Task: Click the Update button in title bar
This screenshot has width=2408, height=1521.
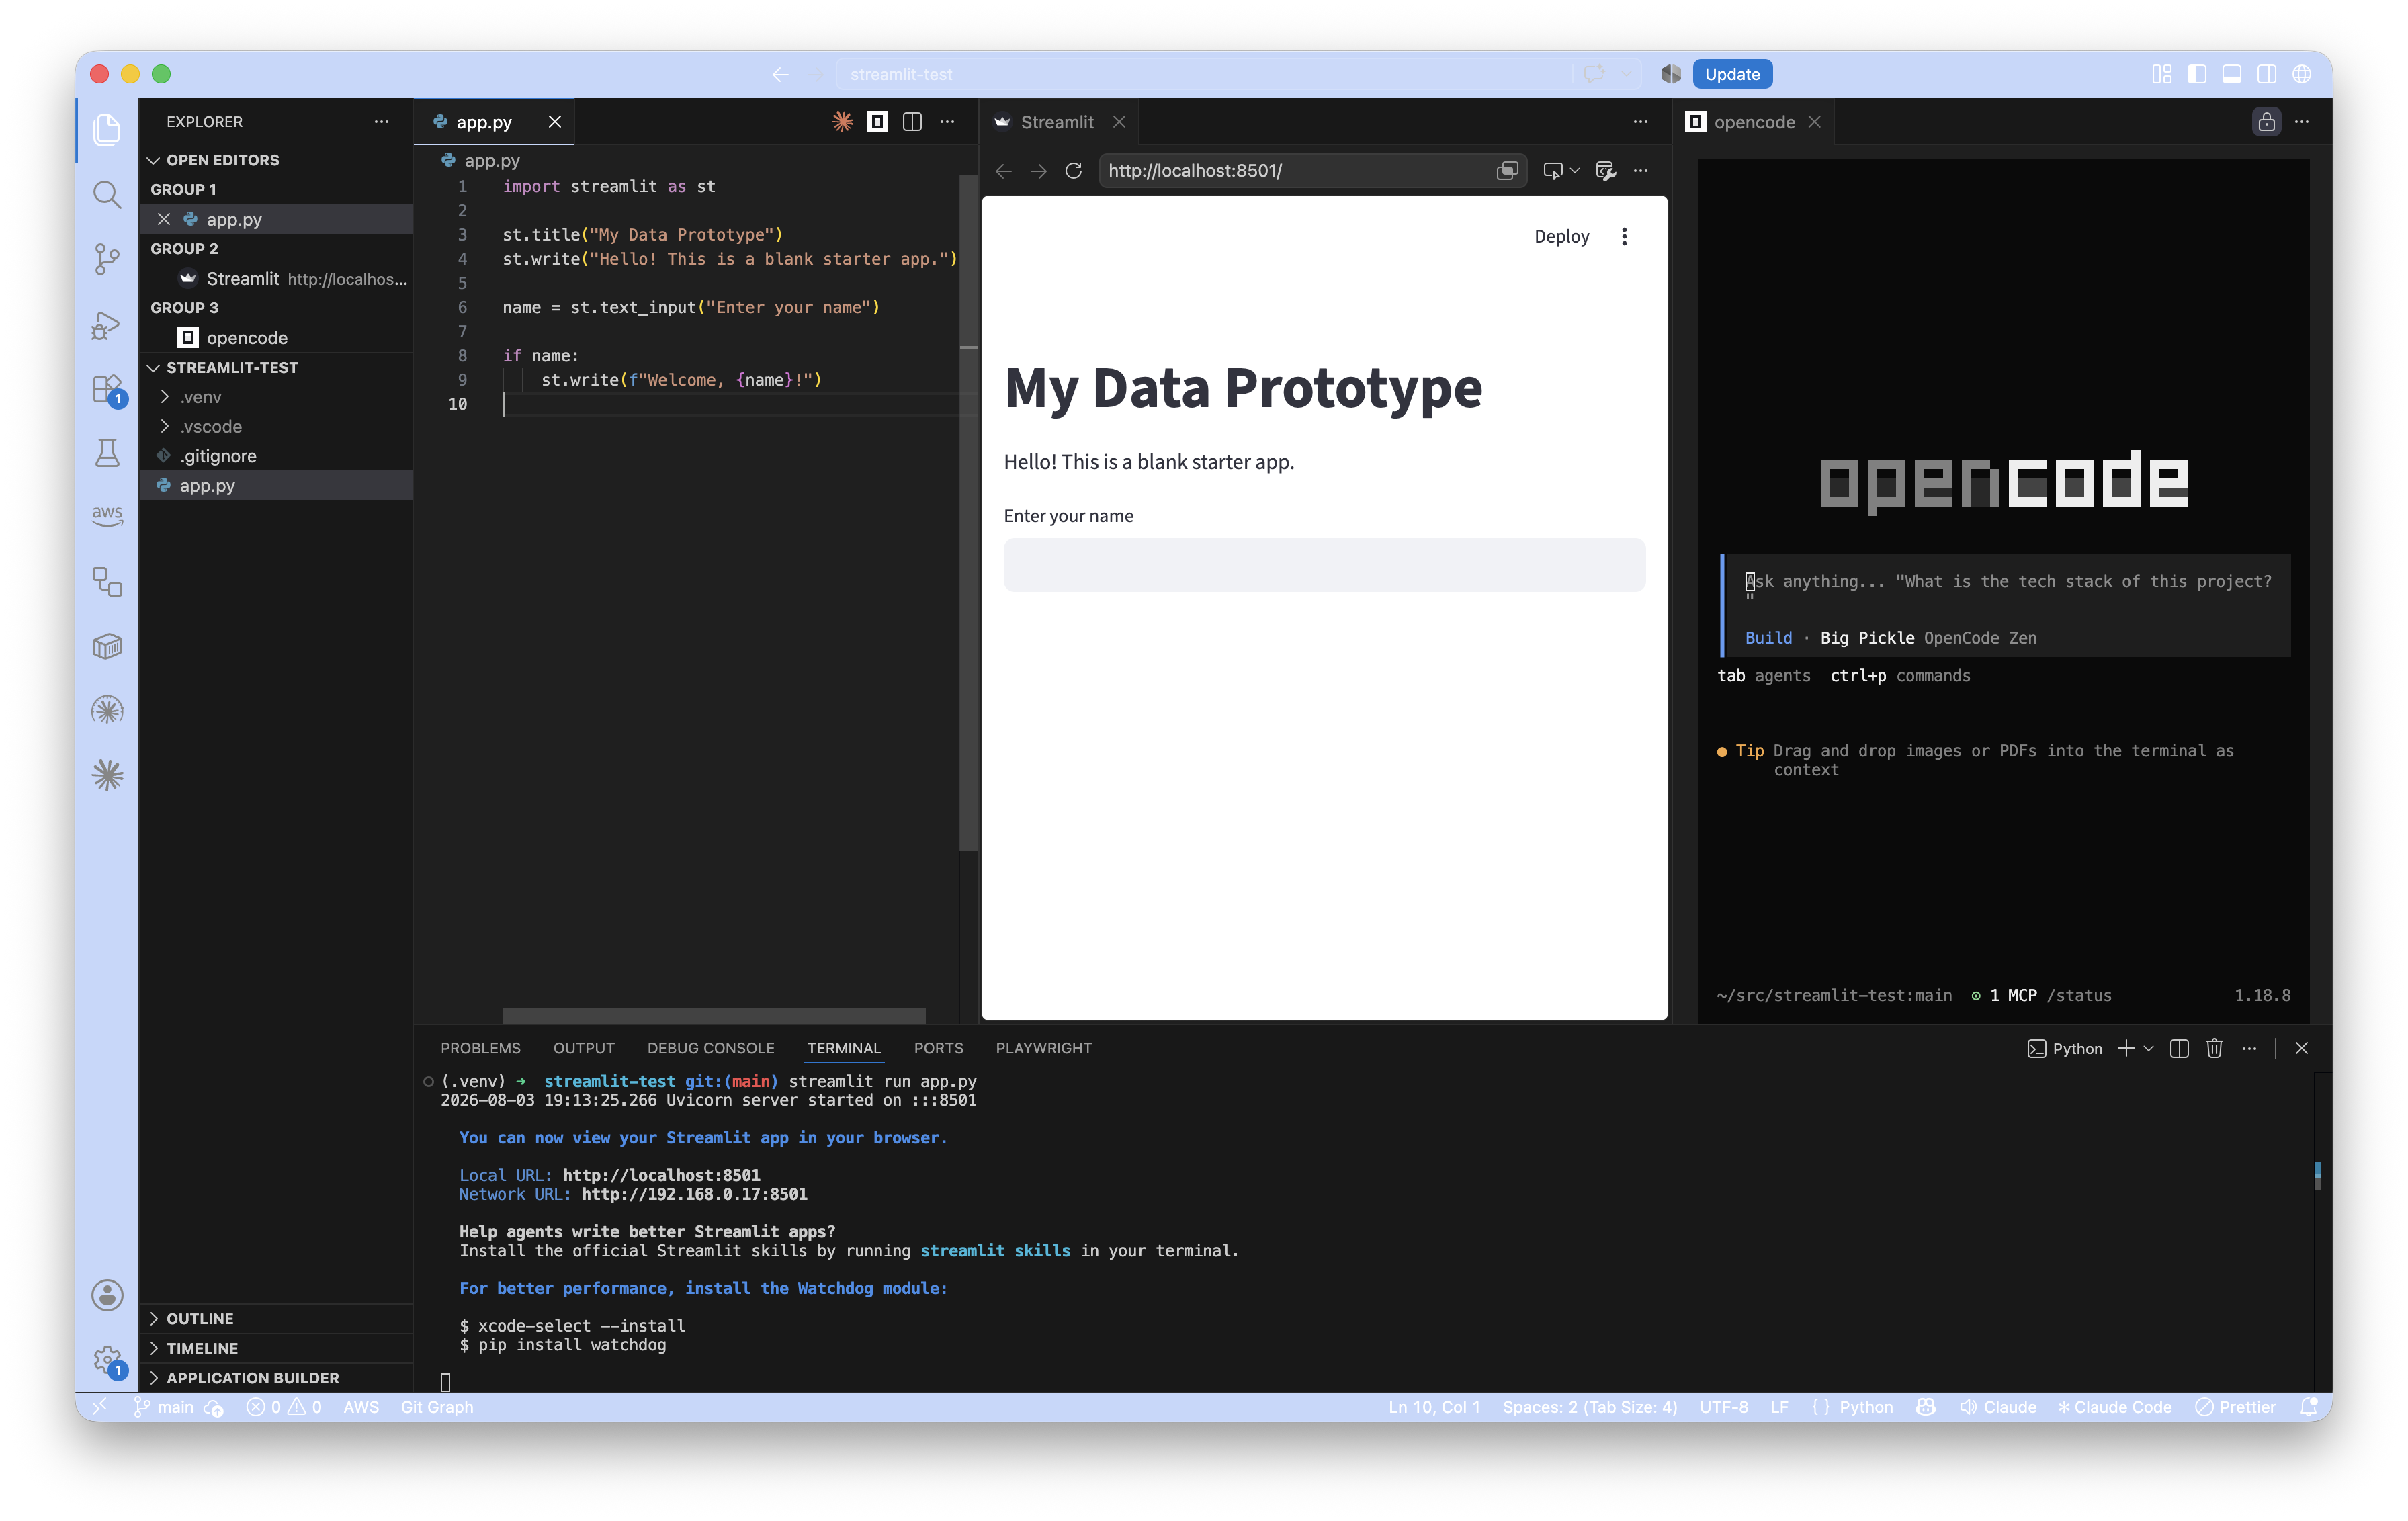Action: pyautogui.click(x=1732, y=74)
